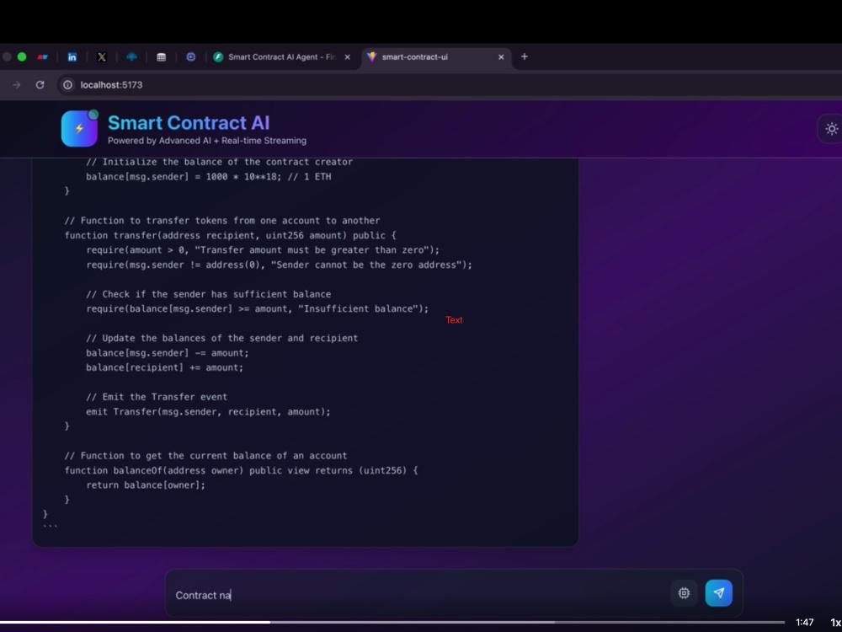Screen dimensions: 842x632
Task: Toggle light/dark theme sun button
Action: (x=831, y=129)
